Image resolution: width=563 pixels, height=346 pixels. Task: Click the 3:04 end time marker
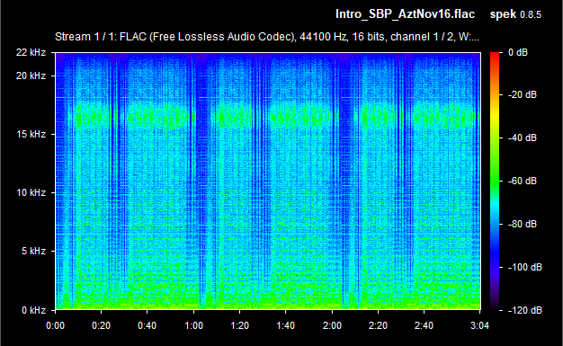click(479, 325)
